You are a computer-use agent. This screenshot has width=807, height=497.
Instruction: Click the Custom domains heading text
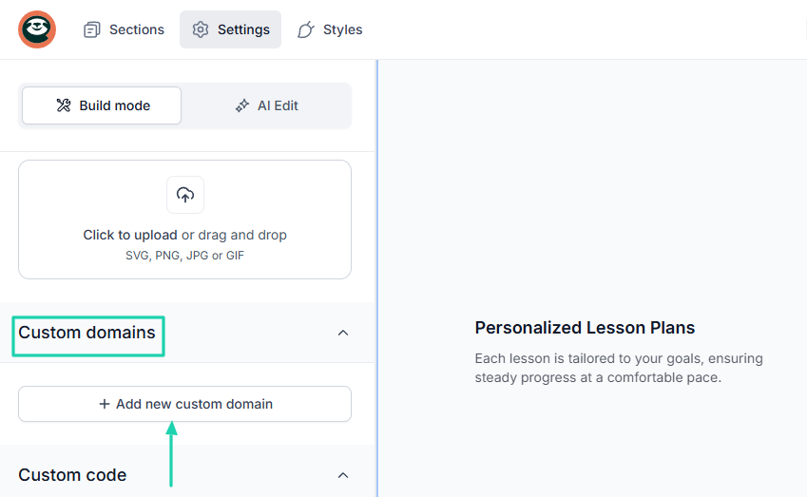tap(86, 333)
